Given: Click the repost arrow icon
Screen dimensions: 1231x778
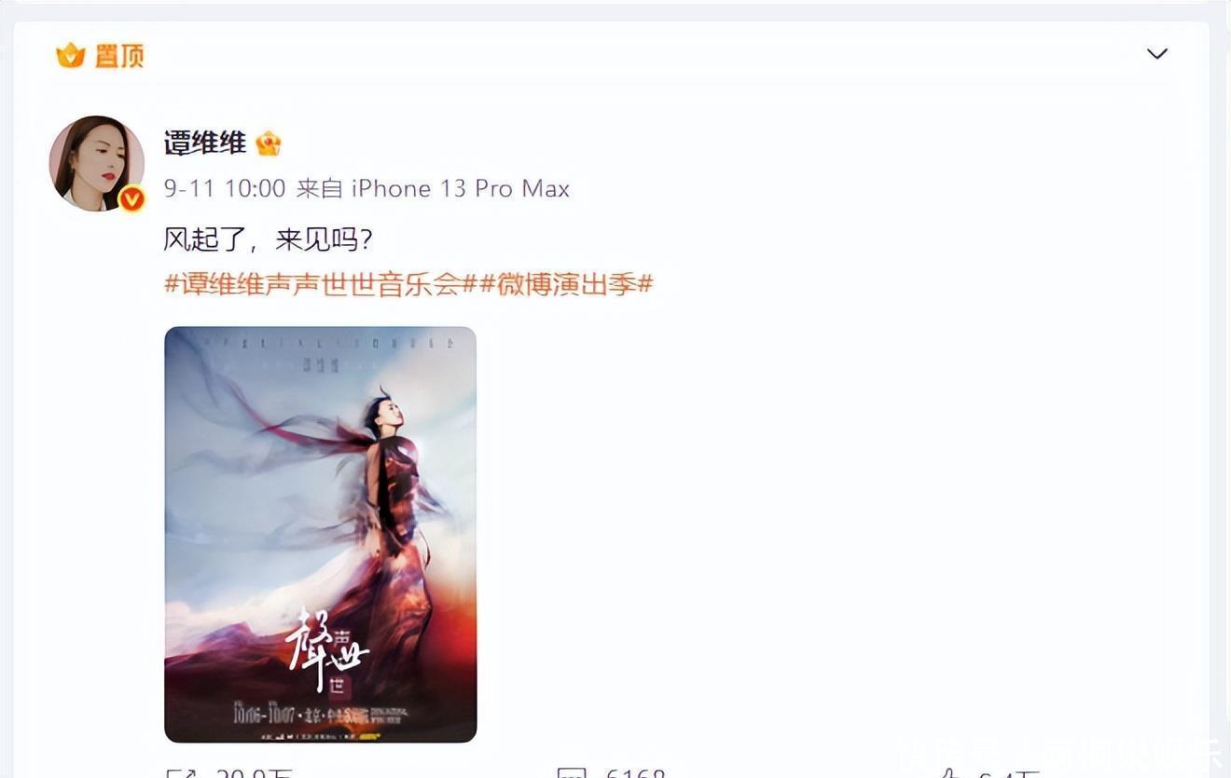Looking at the screenshot, I should click(x=180, y=773).
